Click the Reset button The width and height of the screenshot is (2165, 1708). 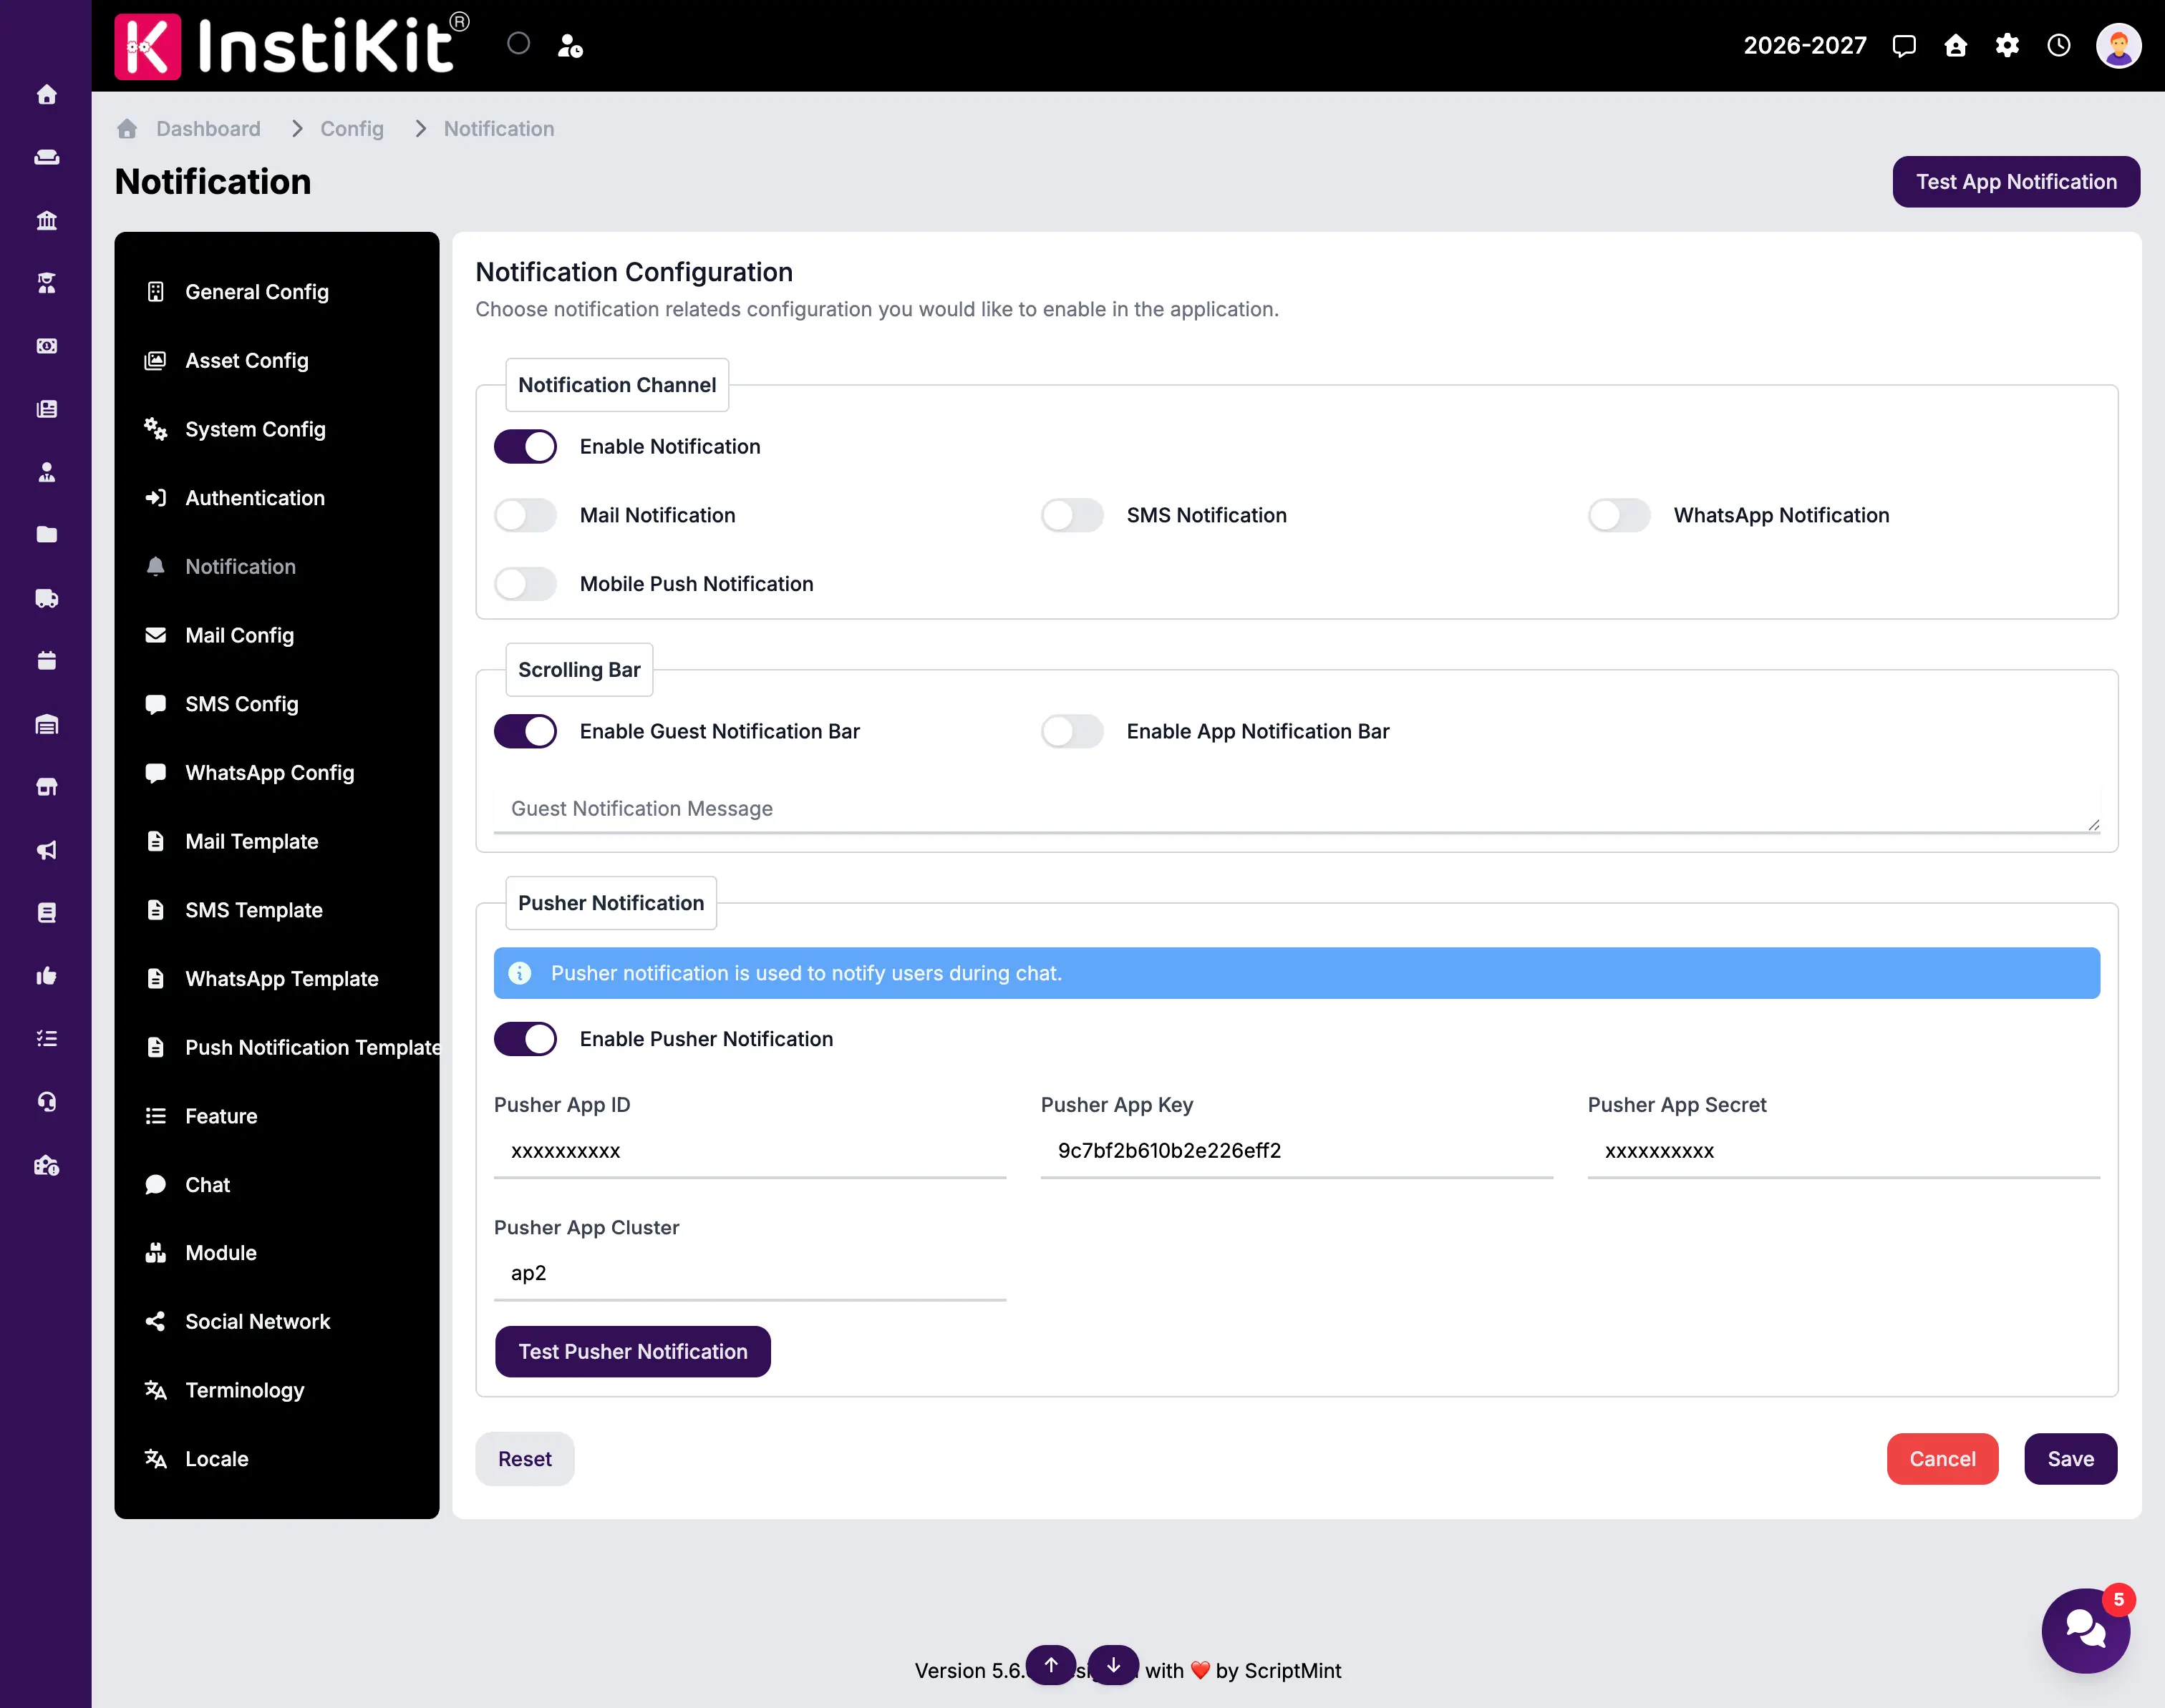pyautogui.click(x=524, y=1459)
